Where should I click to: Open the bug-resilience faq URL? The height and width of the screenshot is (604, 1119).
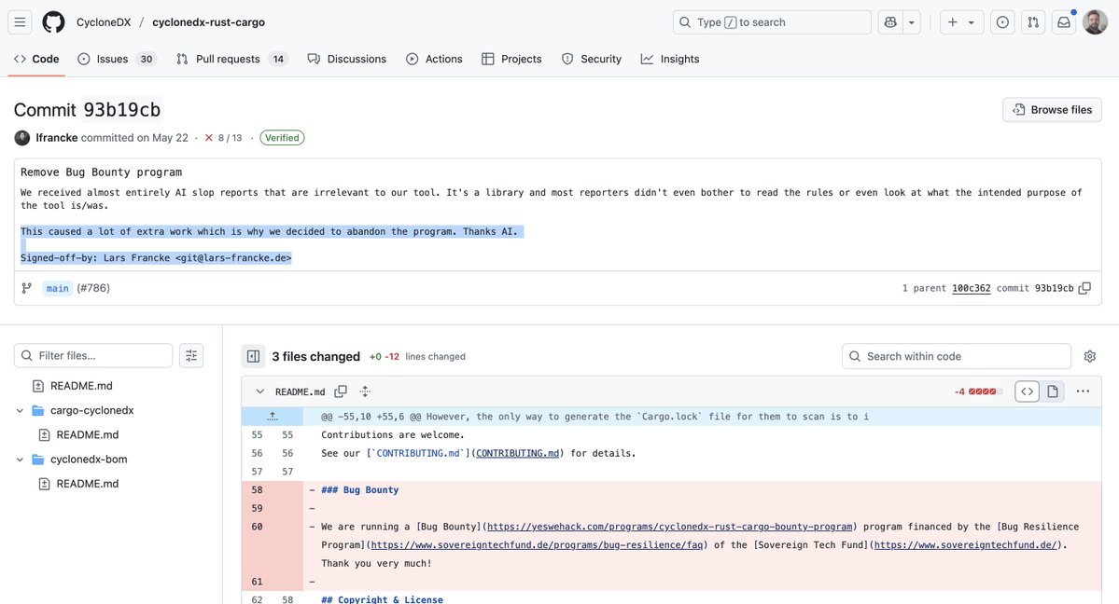click(x=539, y=545)
